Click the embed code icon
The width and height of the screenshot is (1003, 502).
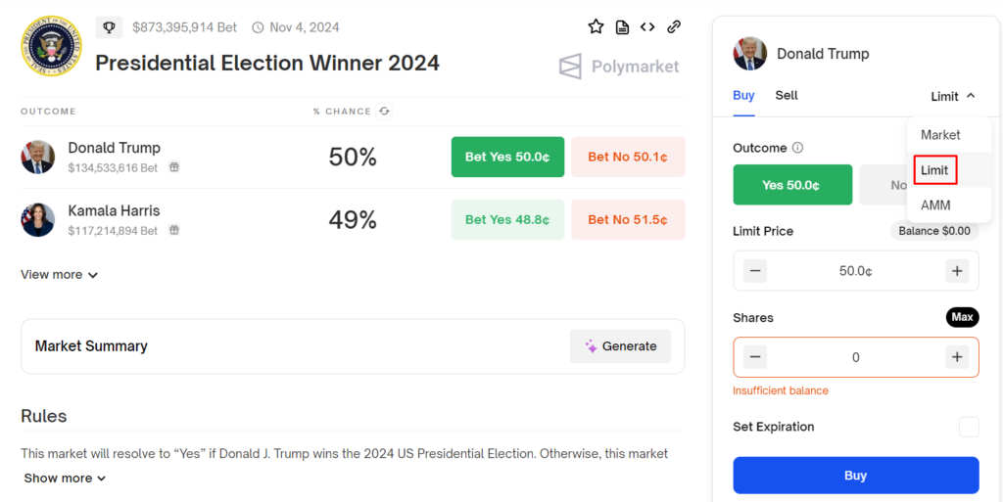tap(647, 27)
